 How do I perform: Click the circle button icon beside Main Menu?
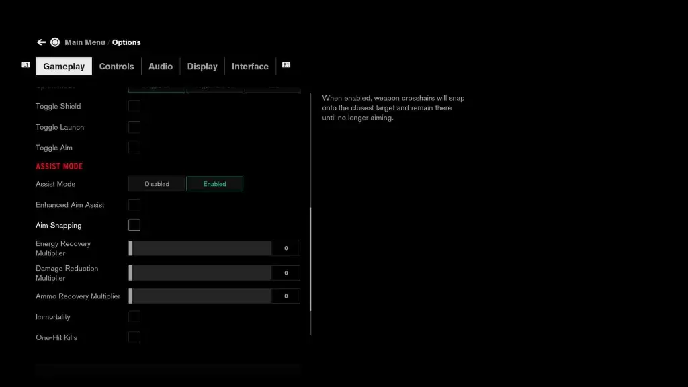55,42
